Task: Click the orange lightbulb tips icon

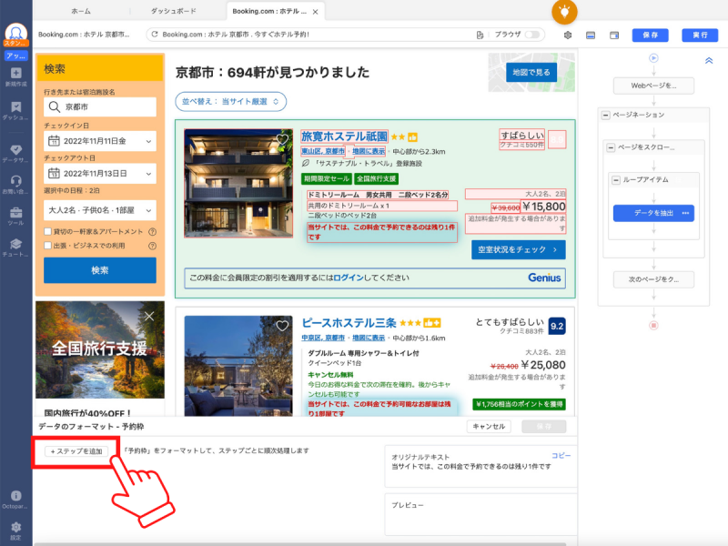Action: (564, 11)
